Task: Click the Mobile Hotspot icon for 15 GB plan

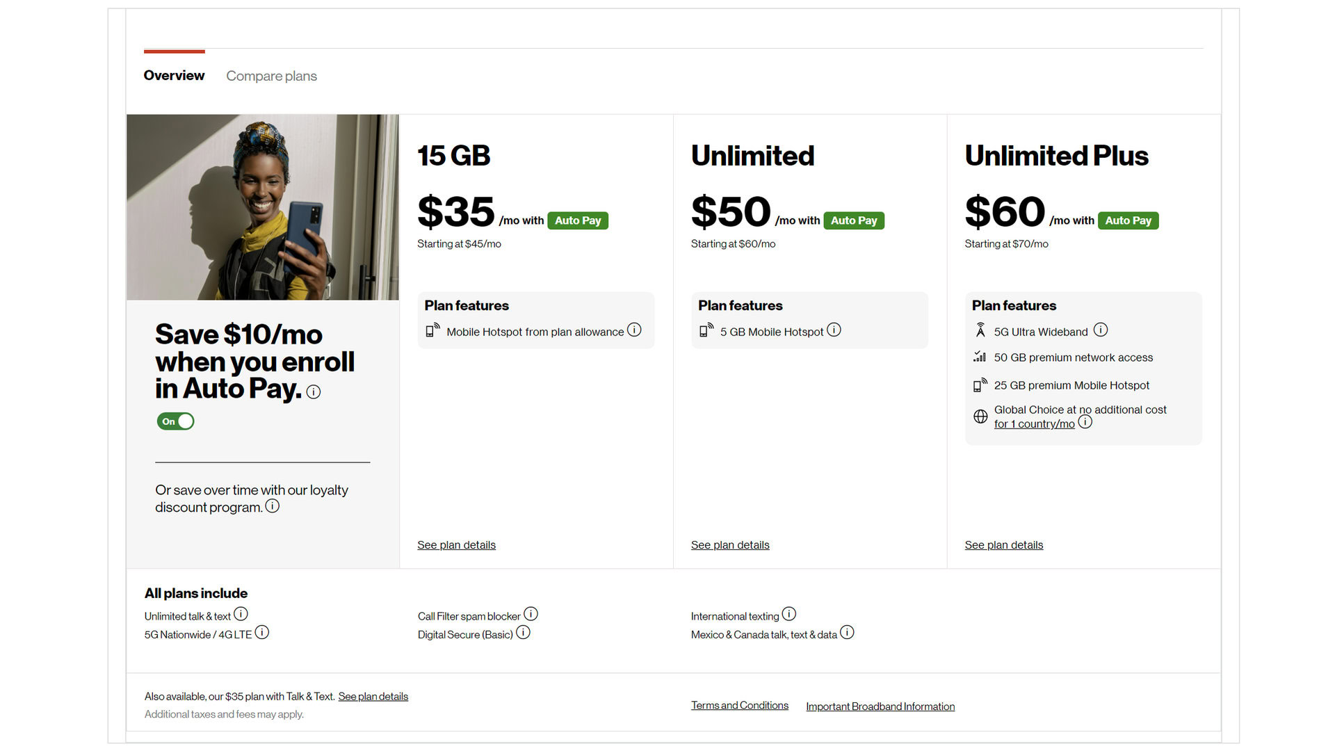Action: (x=432, y=331)
